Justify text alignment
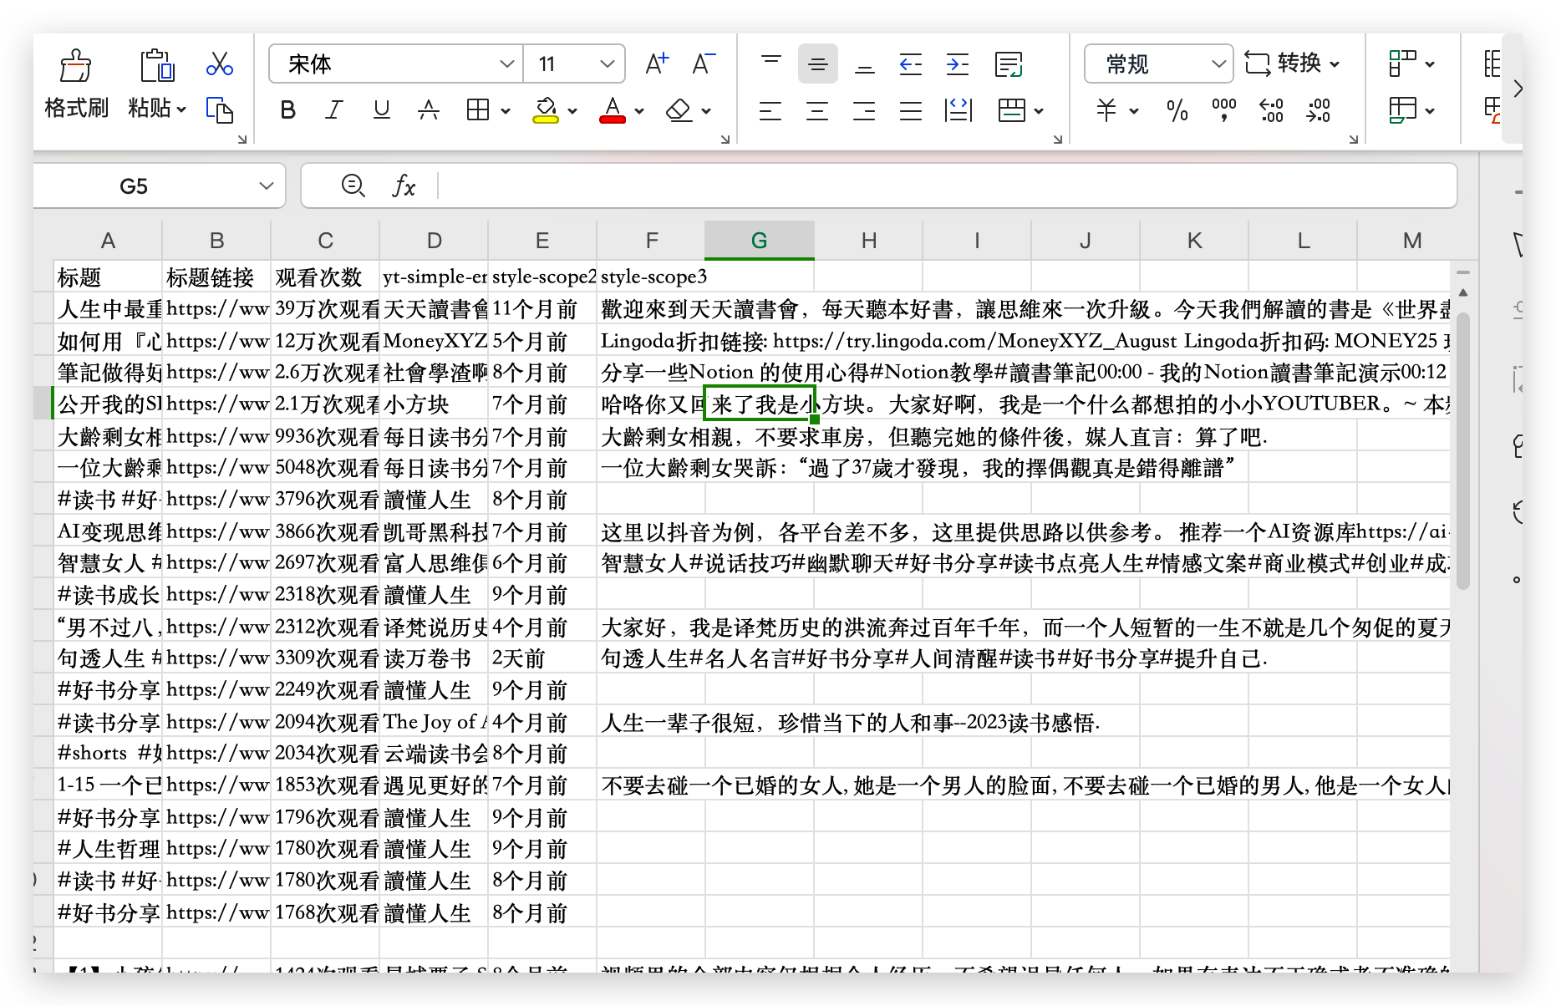1556x1006 pixels. pos(911,110)
